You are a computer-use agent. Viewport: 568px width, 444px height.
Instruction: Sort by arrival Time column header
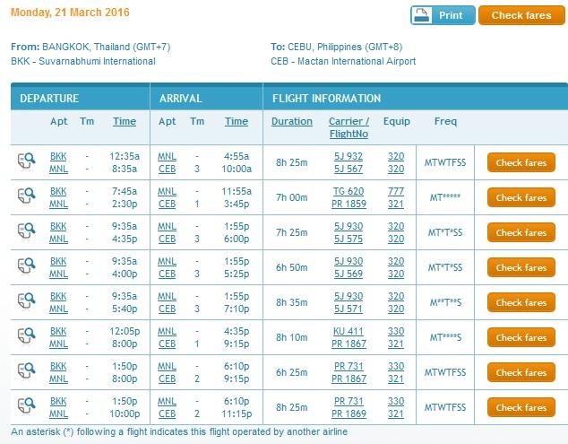click(x=237, y=121)
